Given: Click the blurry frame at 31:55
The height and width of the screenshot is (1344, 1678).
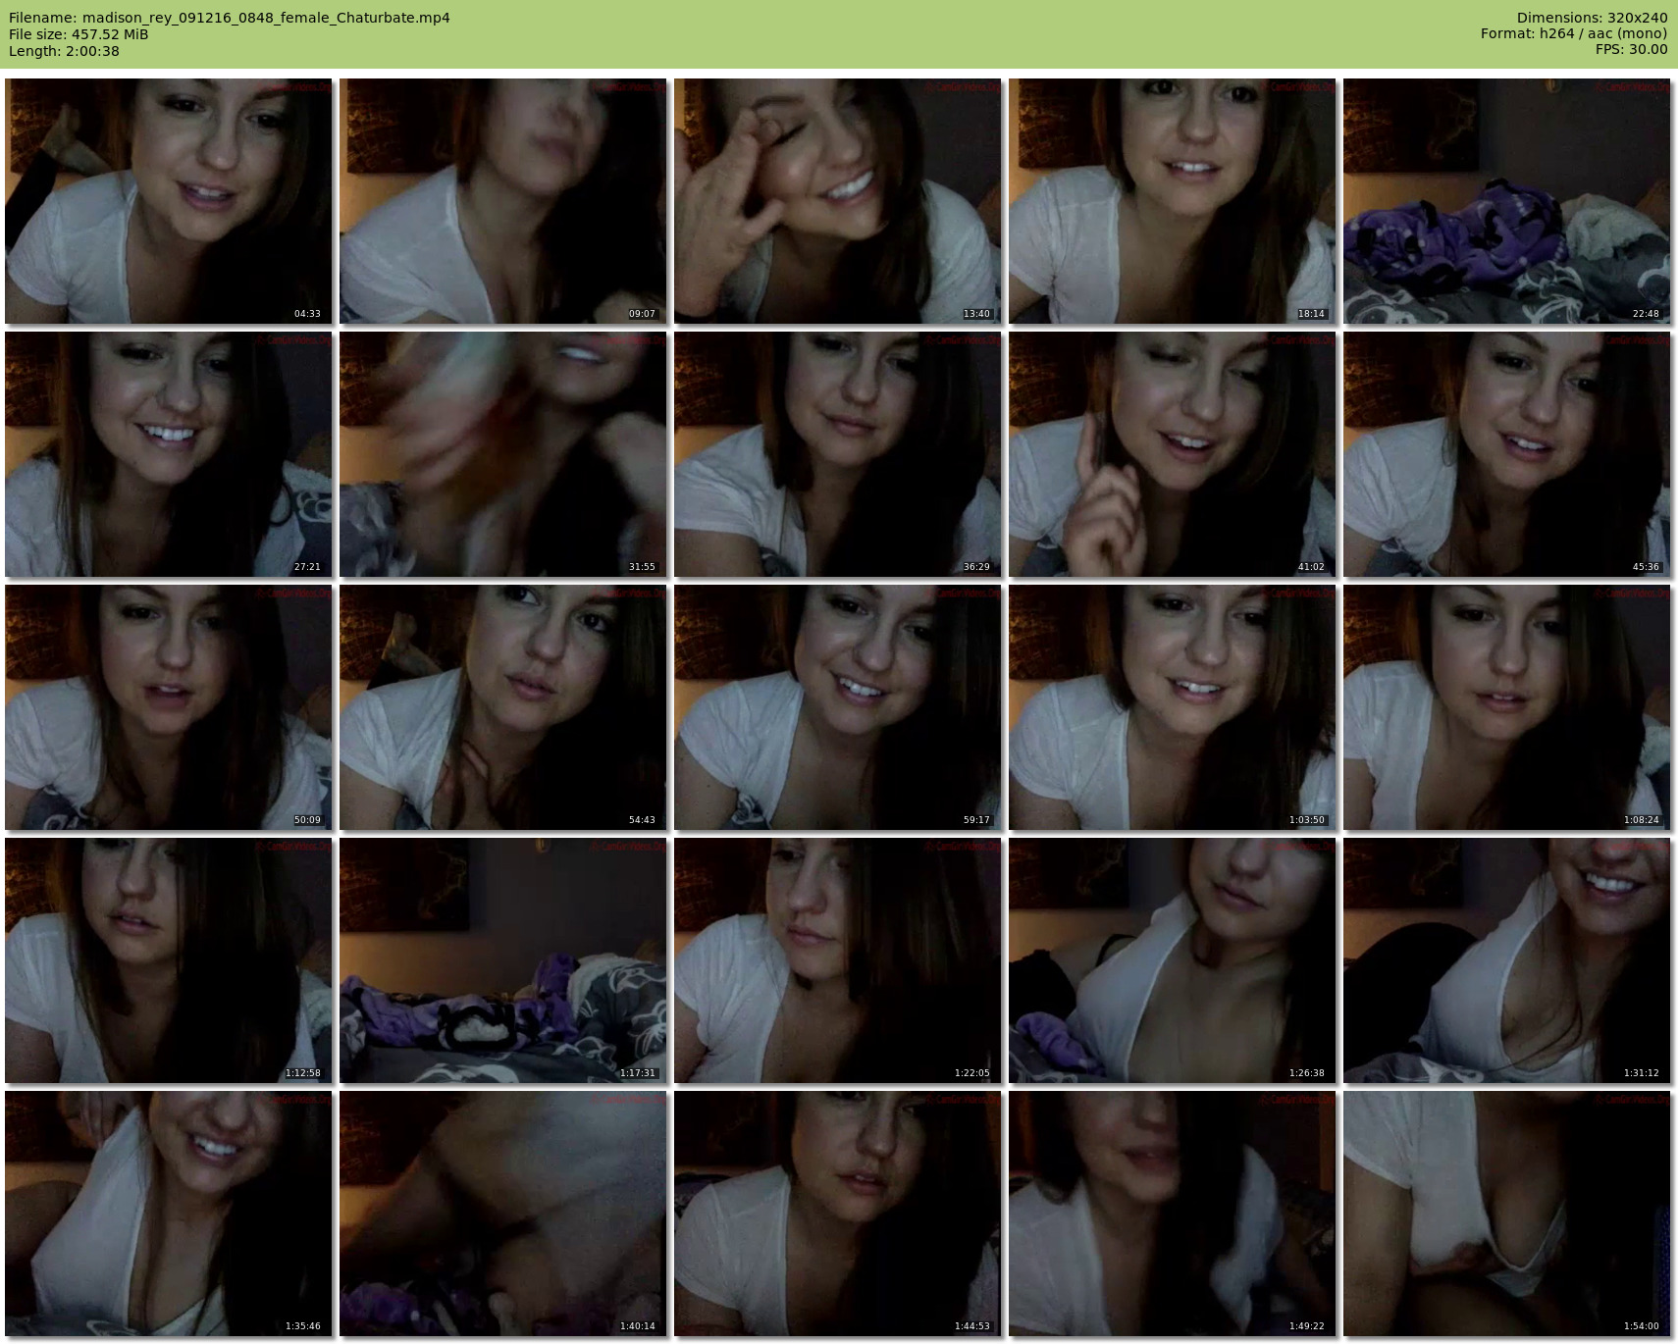Looking at the screenshot, I should 502,454.
